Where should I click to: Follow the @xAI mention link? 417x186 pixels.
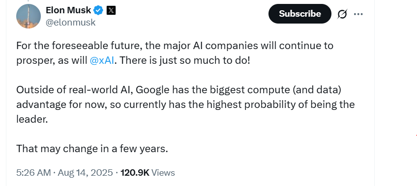102,60
